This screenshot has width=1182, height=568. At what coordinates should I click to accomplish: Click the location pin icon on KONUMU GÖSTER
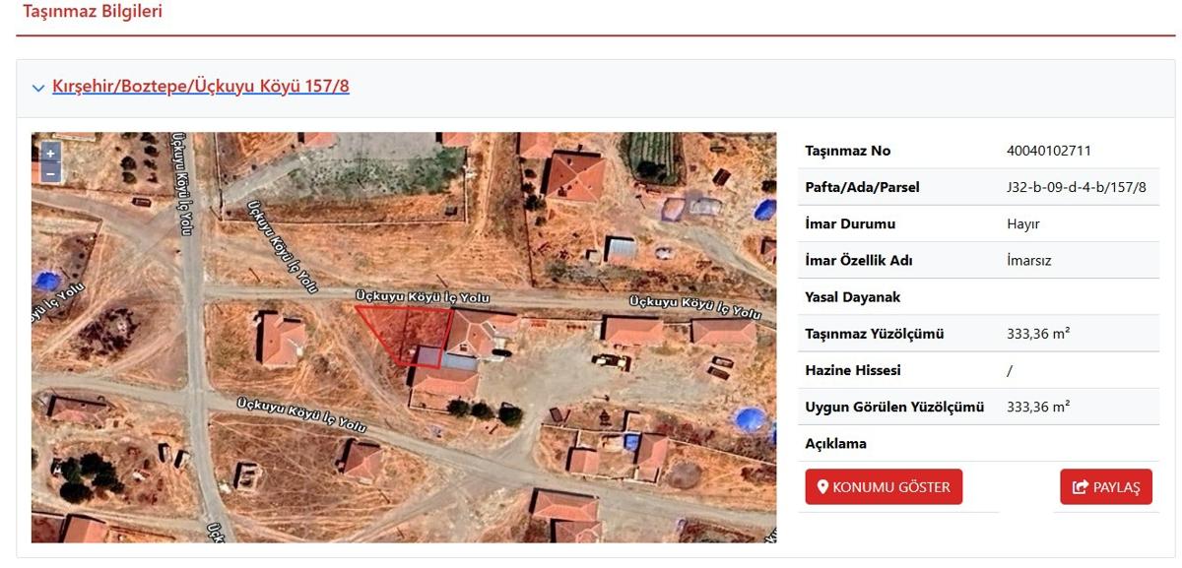point(823,487)
